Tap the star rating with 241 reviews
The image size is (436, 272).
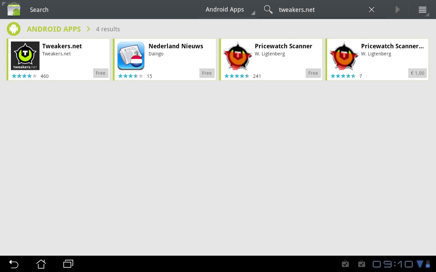point(237,76)
